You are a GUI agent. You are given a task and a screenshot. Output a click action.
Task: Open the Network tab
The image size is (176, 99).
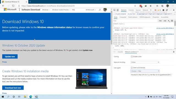coord(145,10)
